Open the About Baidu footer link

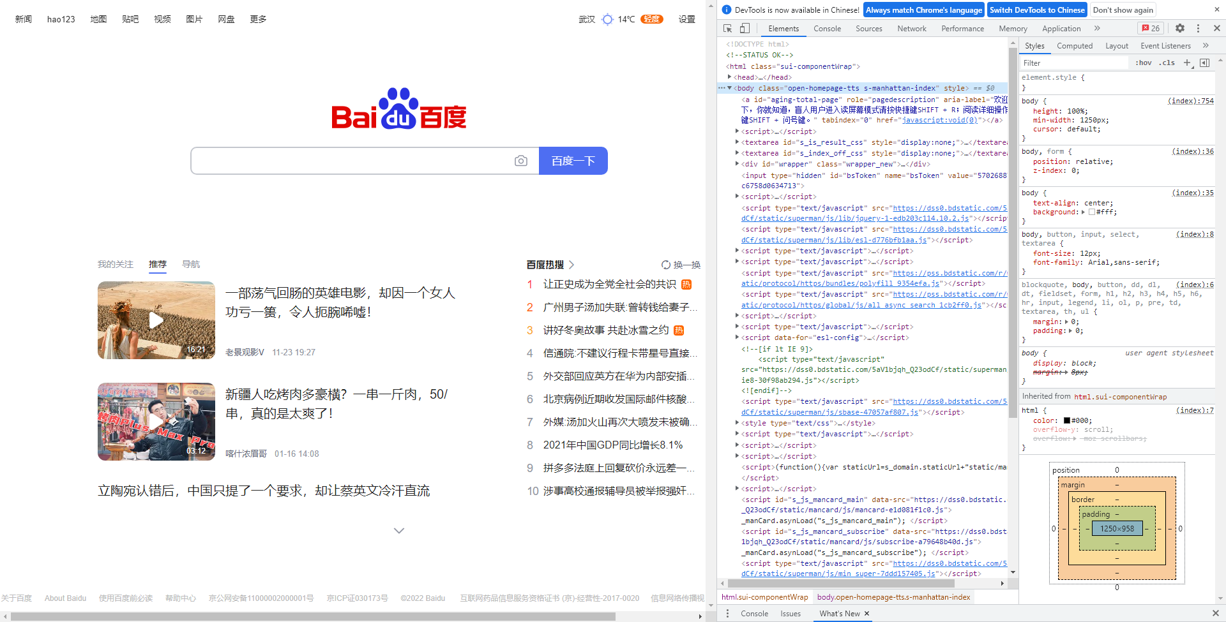65,598
